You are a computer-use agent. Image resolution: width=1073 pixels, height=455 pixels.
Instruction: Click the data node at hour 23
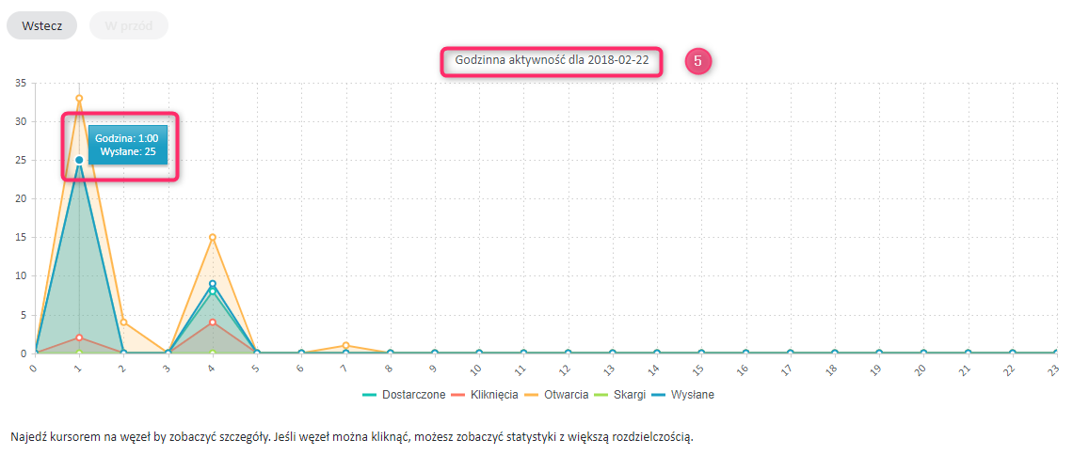coord(1056,353)
